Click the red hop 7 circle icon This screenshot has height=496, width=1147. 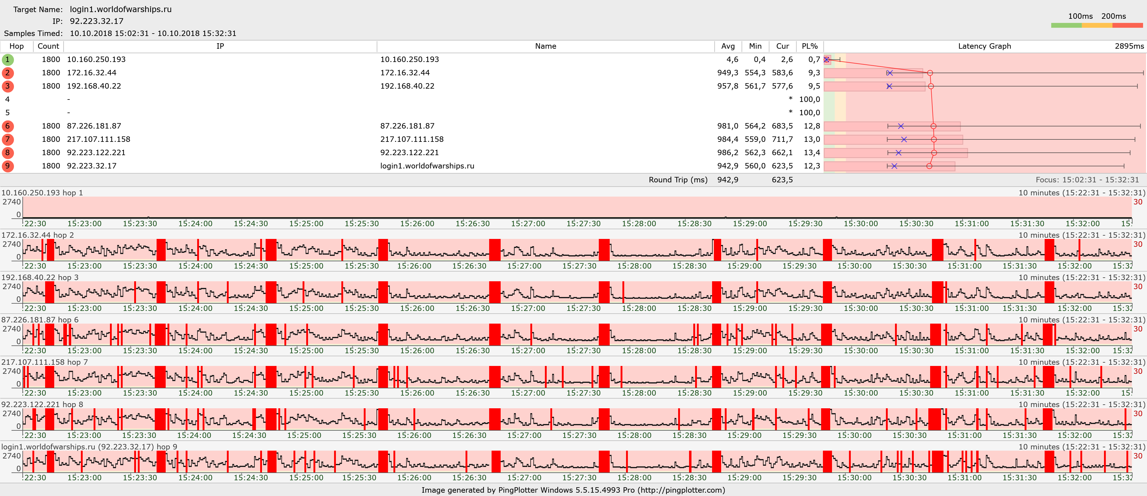(x=8, y=139)
